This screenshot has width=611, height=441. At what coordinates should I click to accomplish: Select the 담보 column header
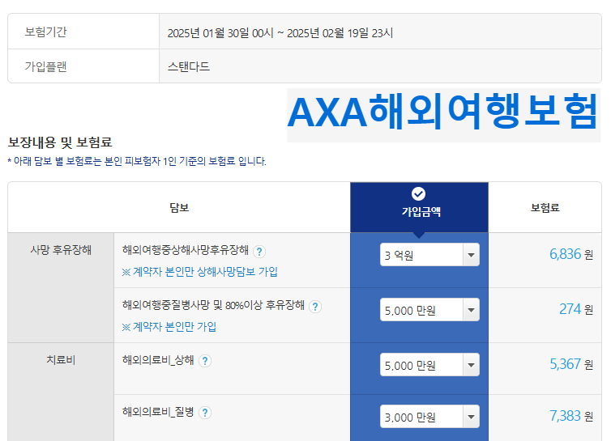179,207
